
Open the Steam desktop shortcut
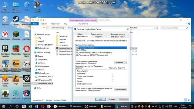[16, 21]
